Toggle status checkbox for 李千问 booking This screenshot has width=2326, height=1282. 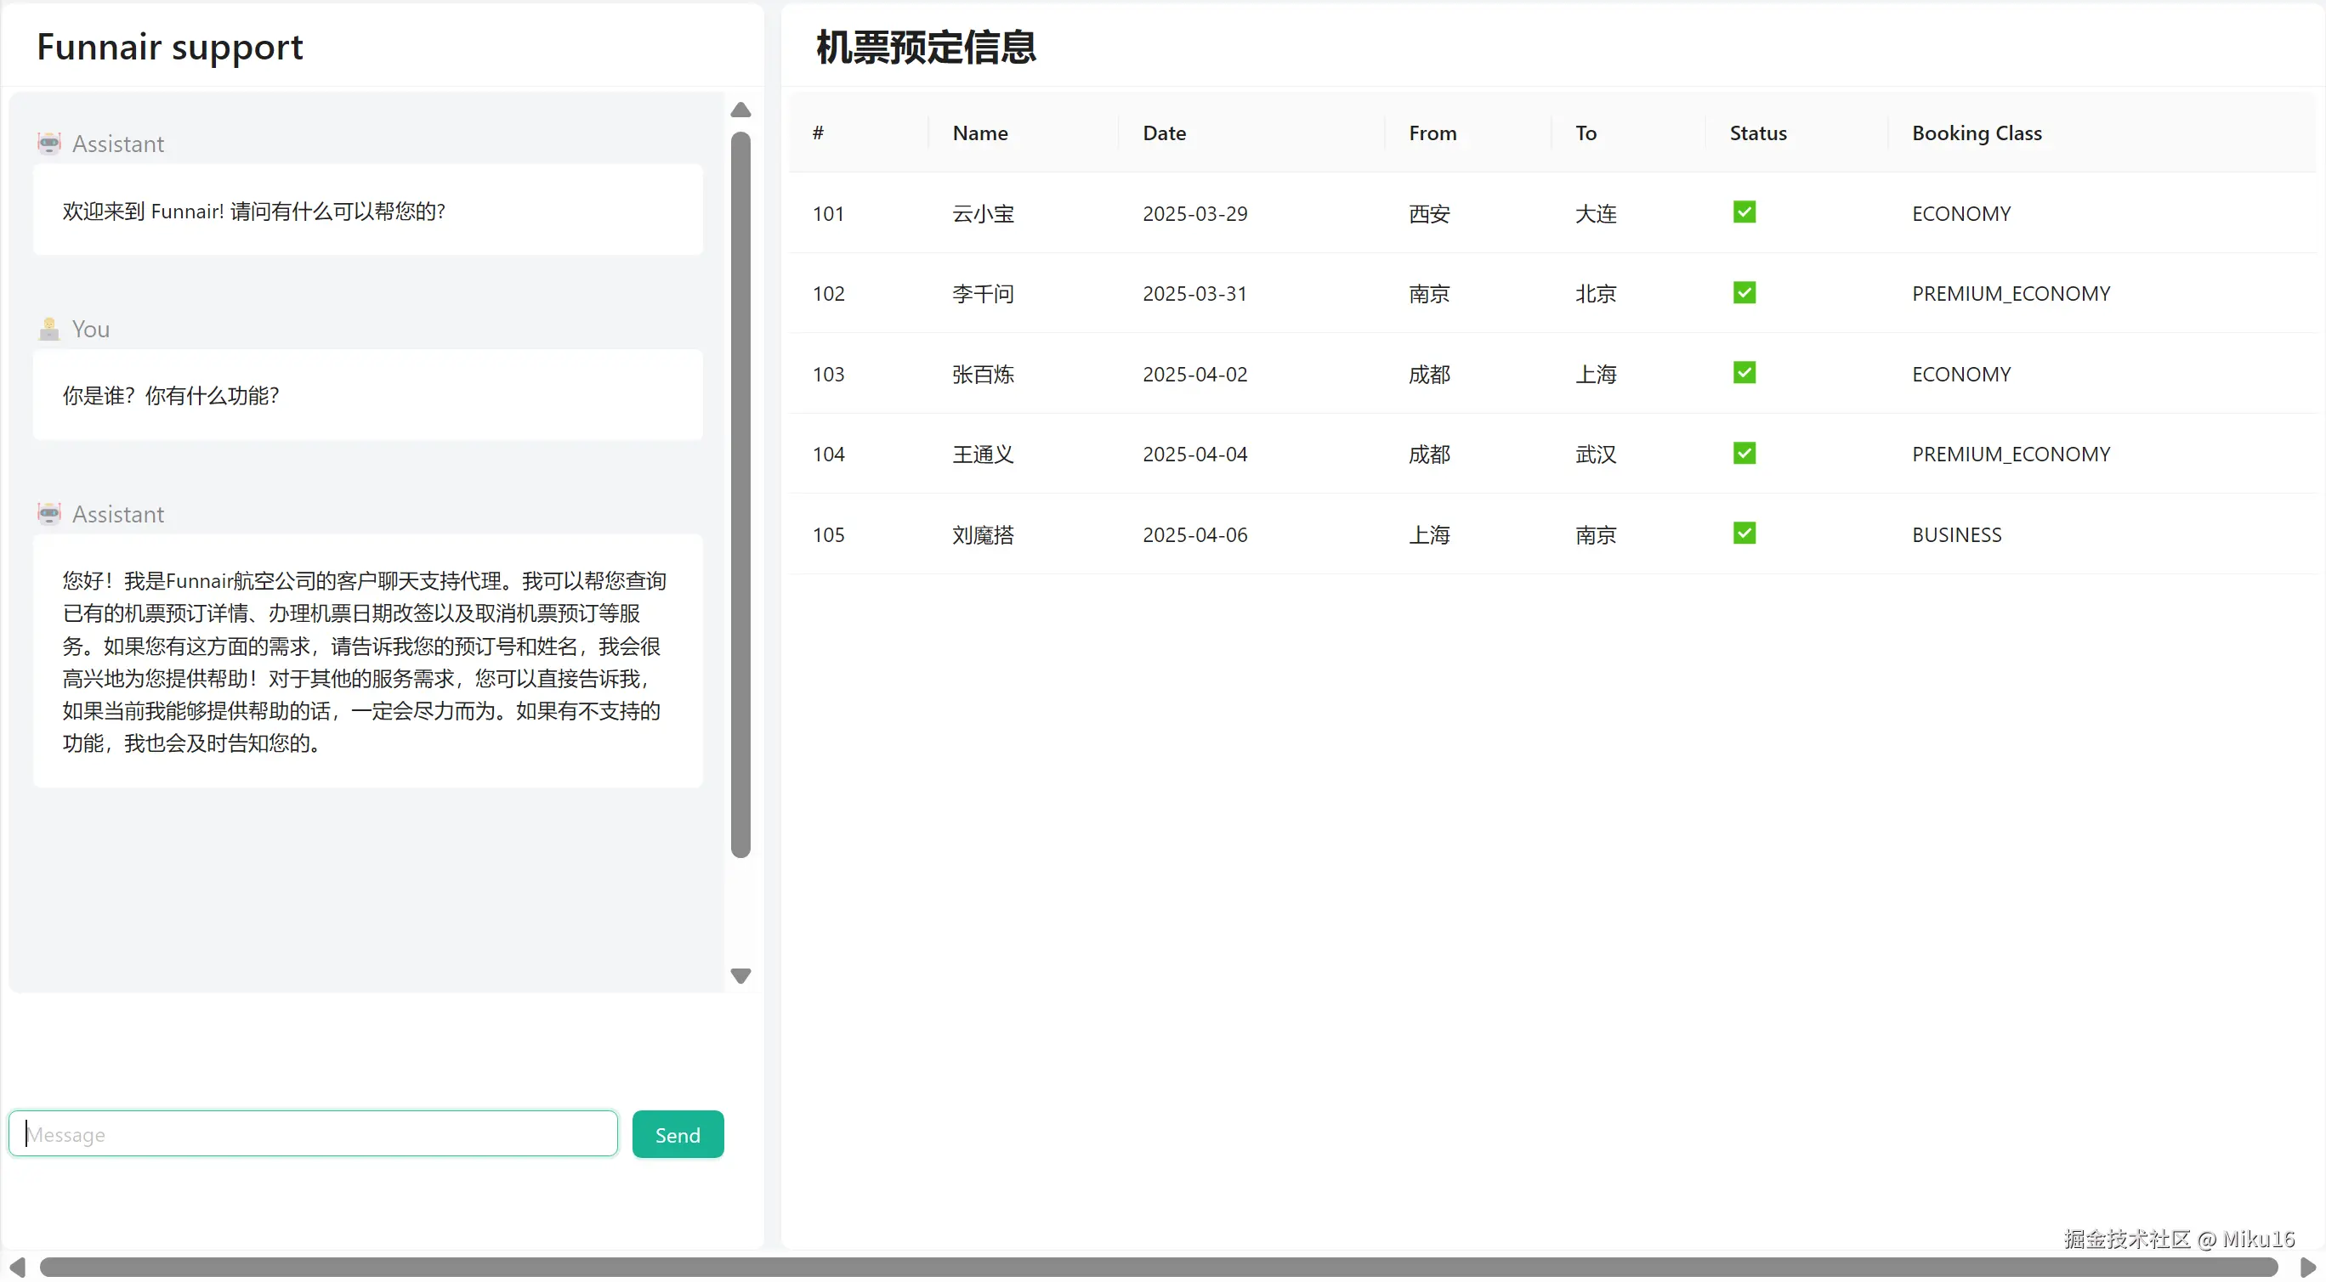[1744, 292]
